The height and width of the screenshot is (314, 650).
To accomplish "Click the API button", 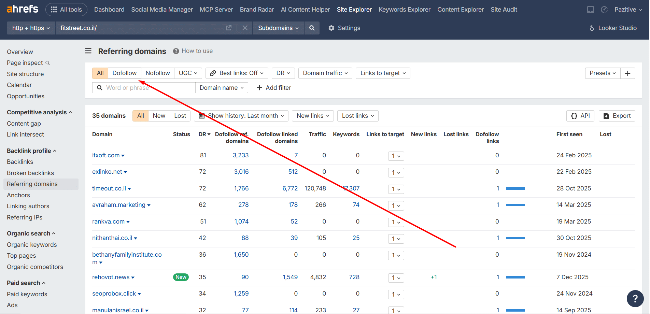I will pos(580,116).
